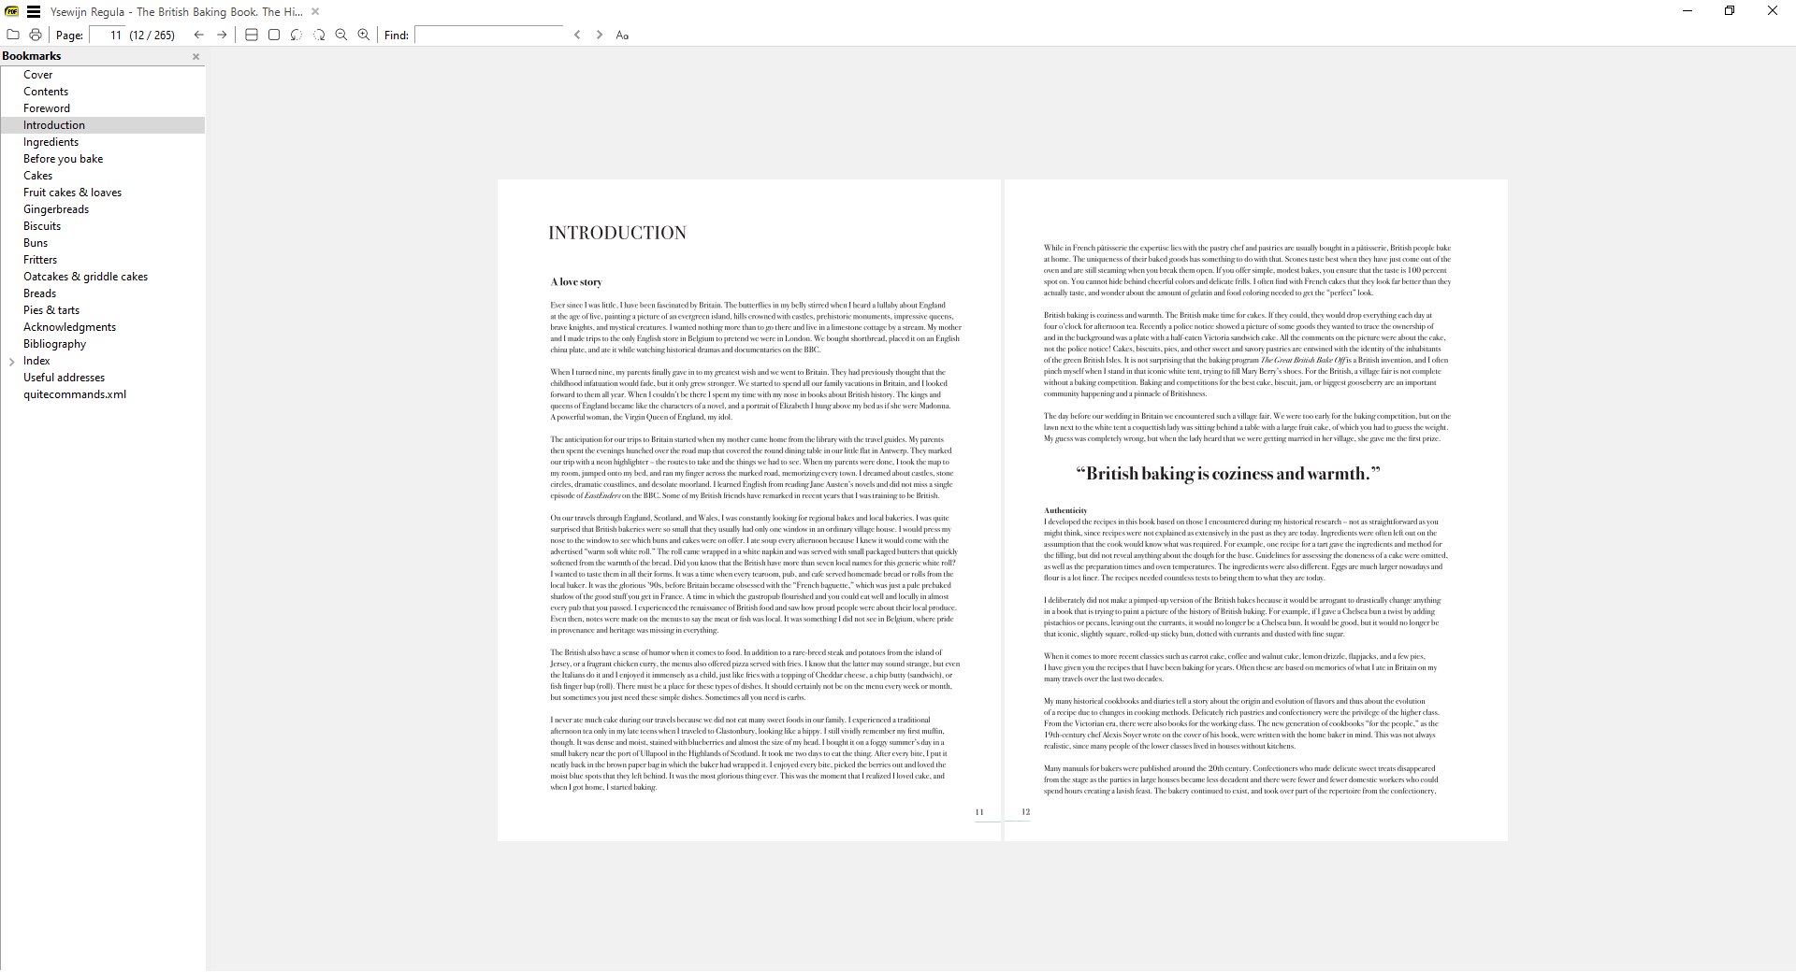The height and width of the screenshot is (972, 1796).
Task: Open the hamburger application menu
Action: click(35, 12)
